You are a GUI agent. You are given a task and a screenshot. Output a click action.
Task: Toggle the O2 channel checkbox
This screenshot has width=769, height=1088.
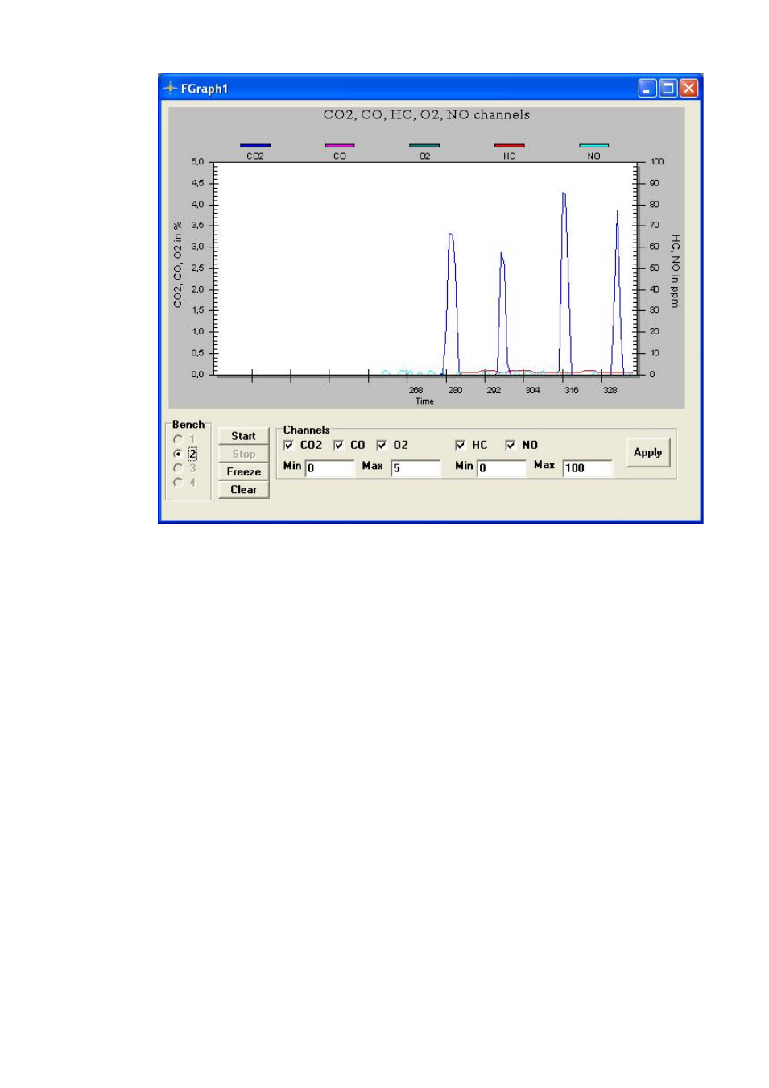point(381,445)
